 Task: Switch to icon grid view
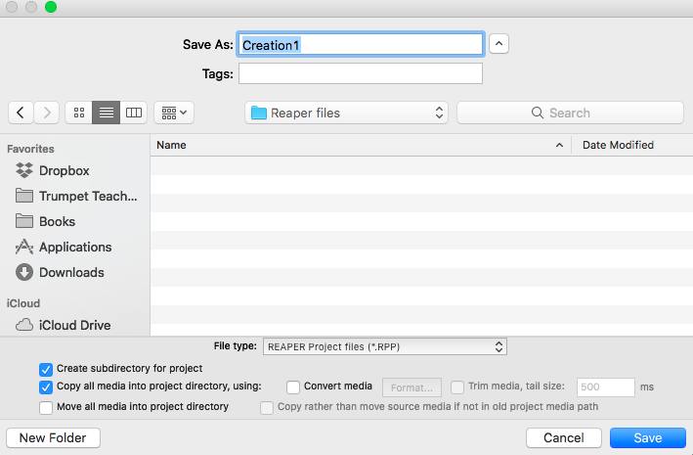(x=79, y=113)
